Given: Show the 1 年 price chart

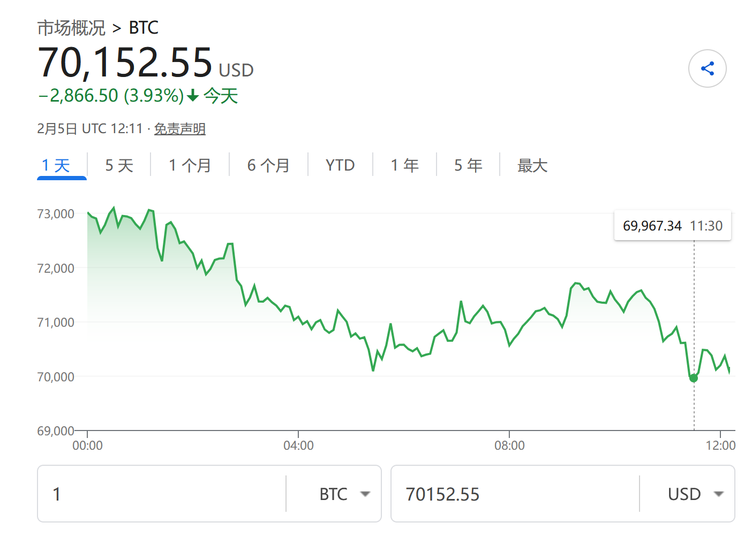Looking at the screenshot, I should [404, 166].
